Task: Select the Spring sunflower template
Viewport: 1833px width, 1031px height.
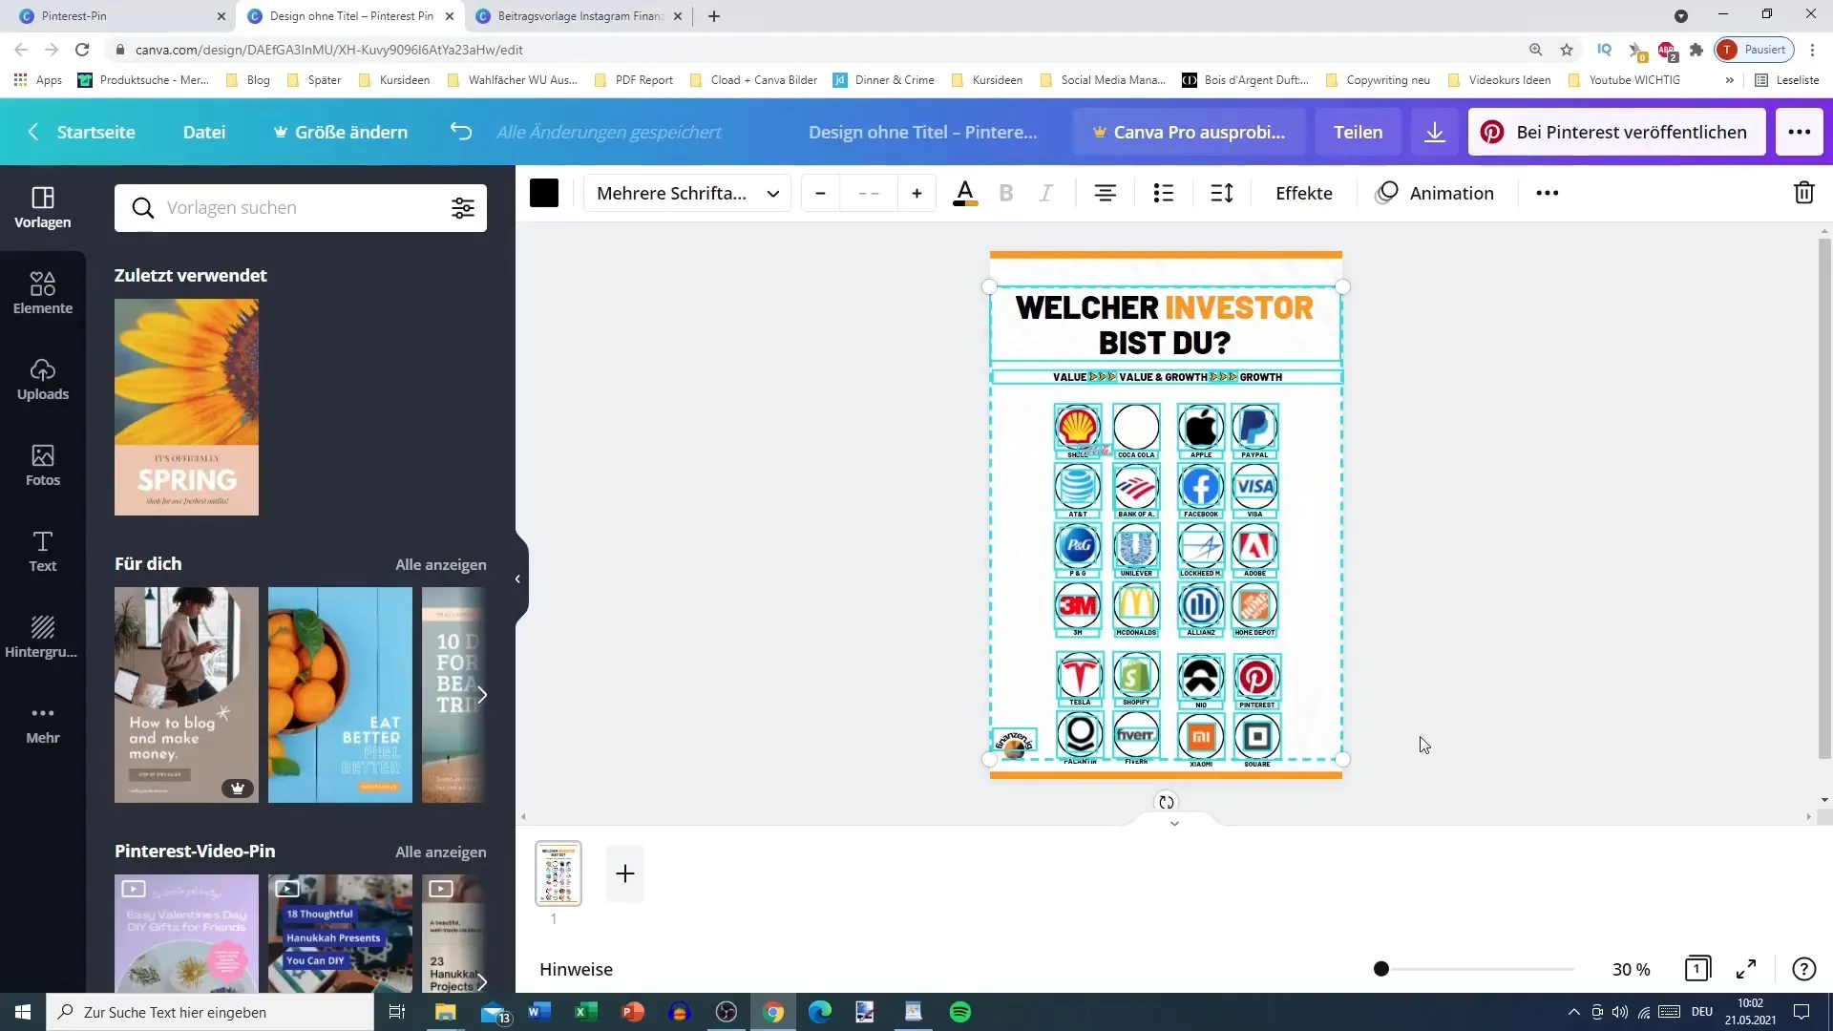Action: click(186, 407)
